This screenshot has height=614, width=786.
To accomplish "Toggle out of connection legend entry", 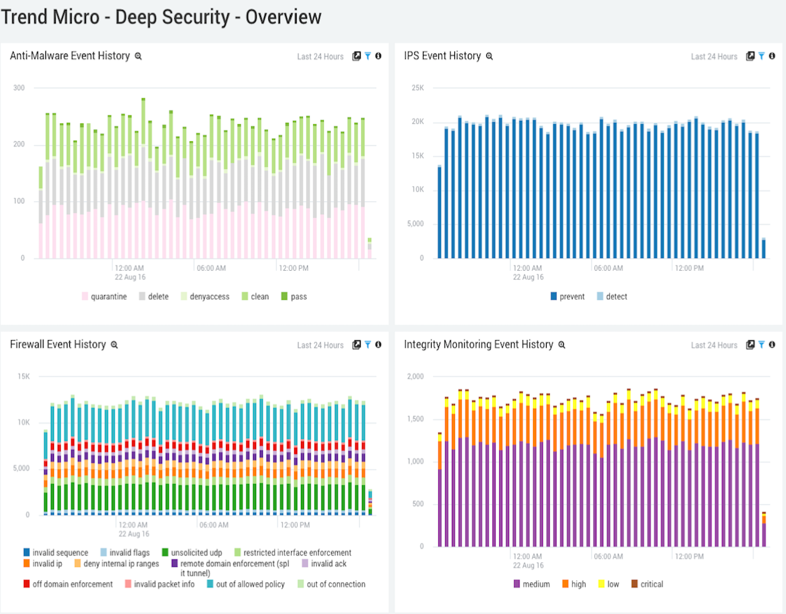I will pyautogui.click(x=332, y=584).
